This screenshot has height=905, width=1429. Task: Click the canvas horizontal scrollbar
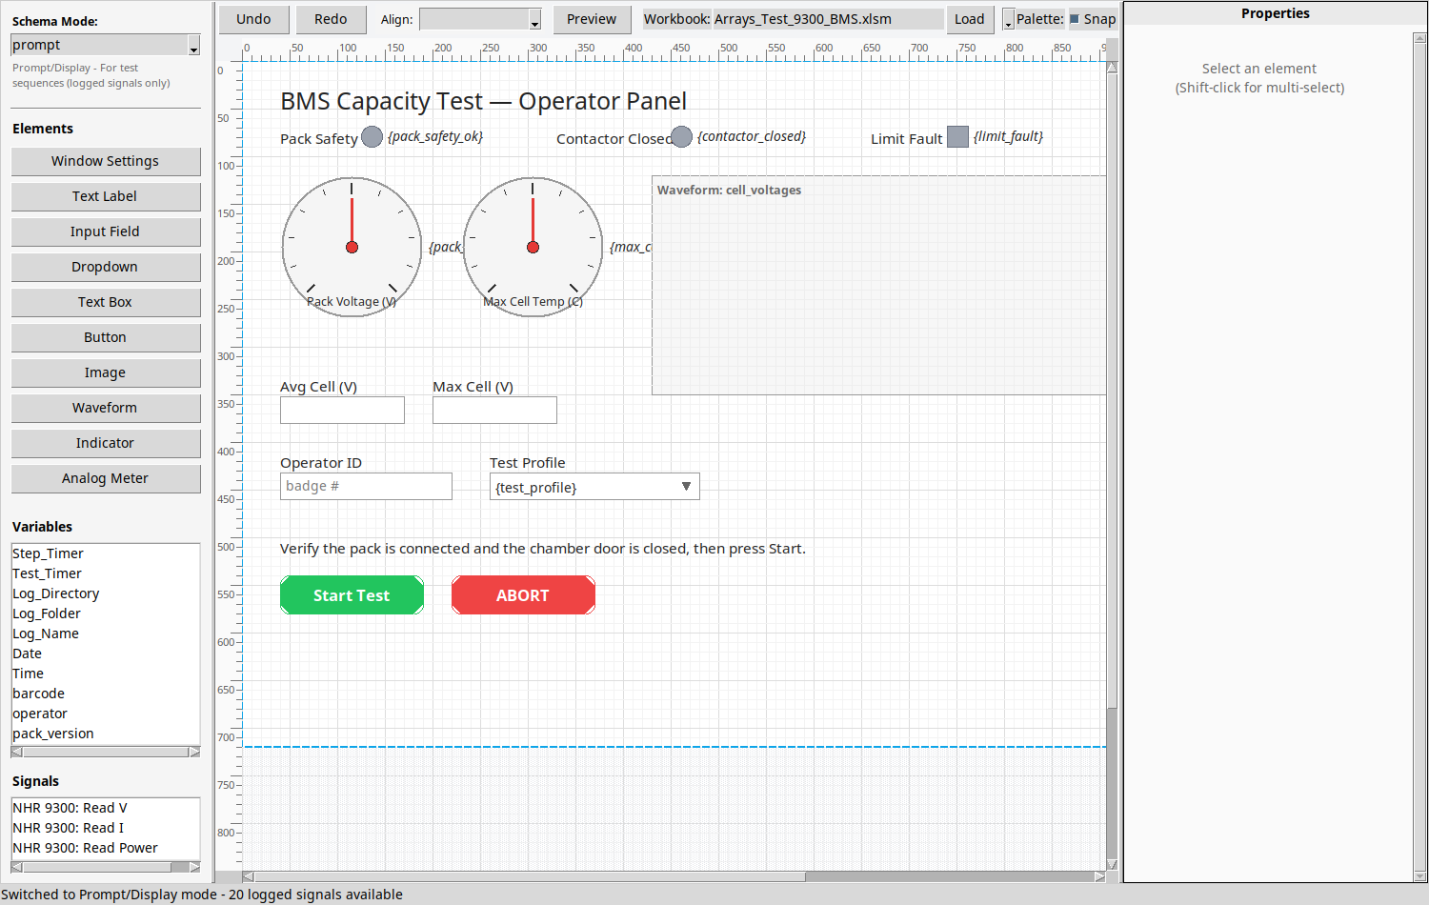(674, 876)
